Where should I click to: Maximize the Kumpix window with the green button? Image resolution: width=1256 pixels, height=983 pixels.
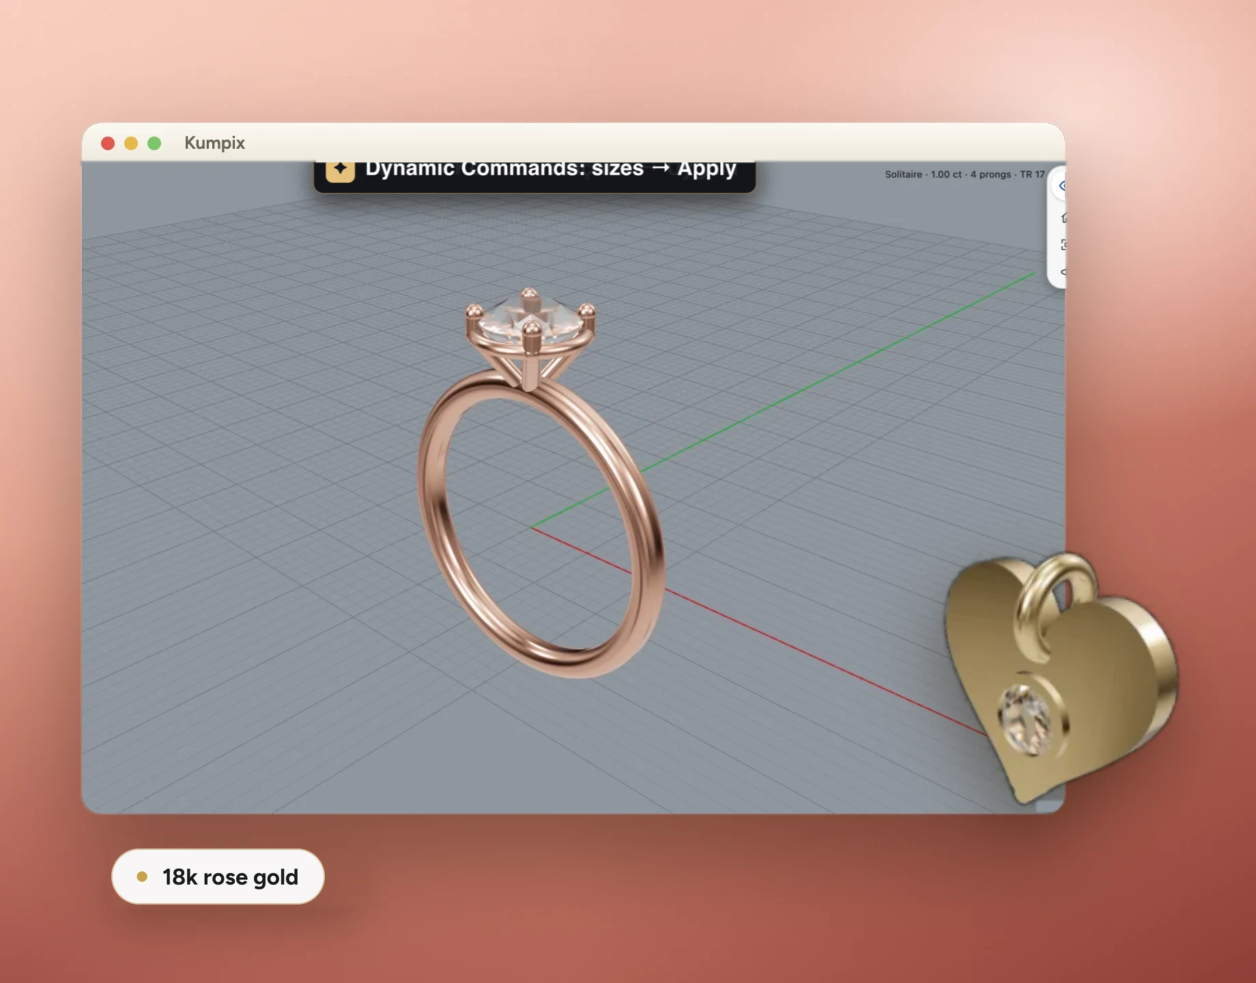point(154,143)
